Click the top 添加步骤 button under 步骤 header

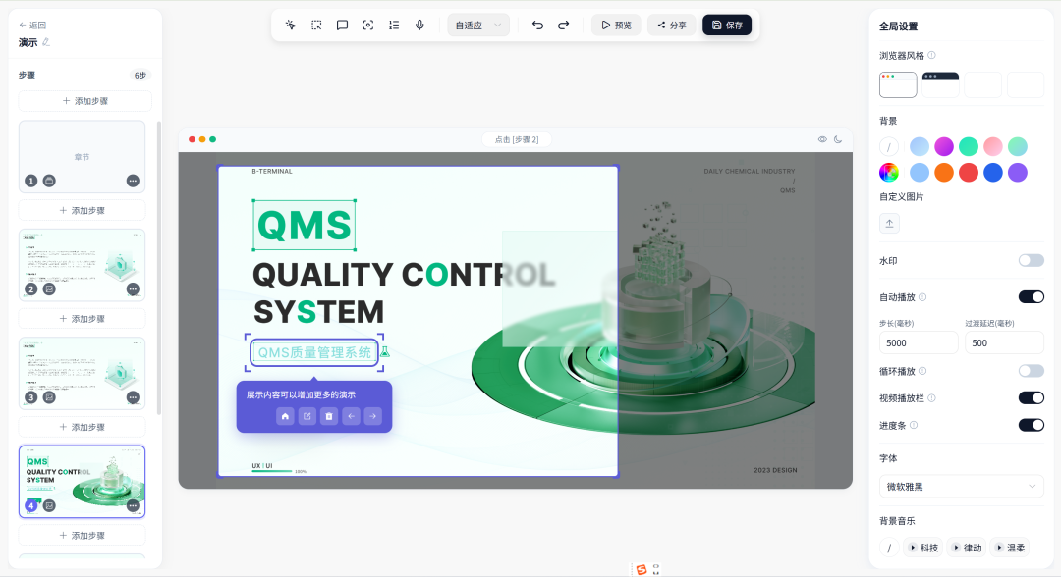85,101
